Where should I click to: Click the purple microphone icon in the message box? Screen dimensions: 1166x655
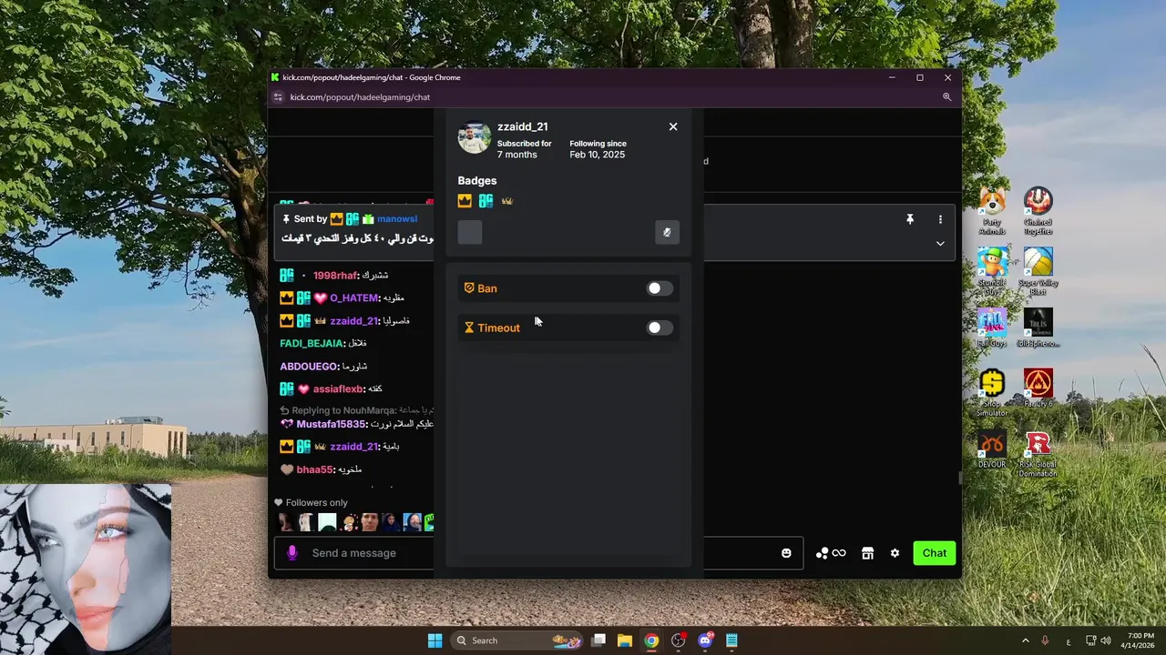[x=292, y=552]
